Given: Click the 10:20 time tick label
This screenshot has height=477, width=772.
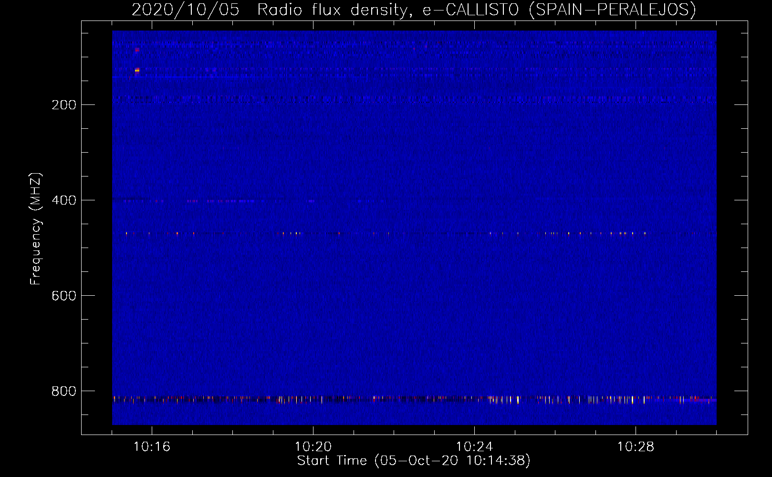Looking at the screenshot, I should tap(313, 447).
